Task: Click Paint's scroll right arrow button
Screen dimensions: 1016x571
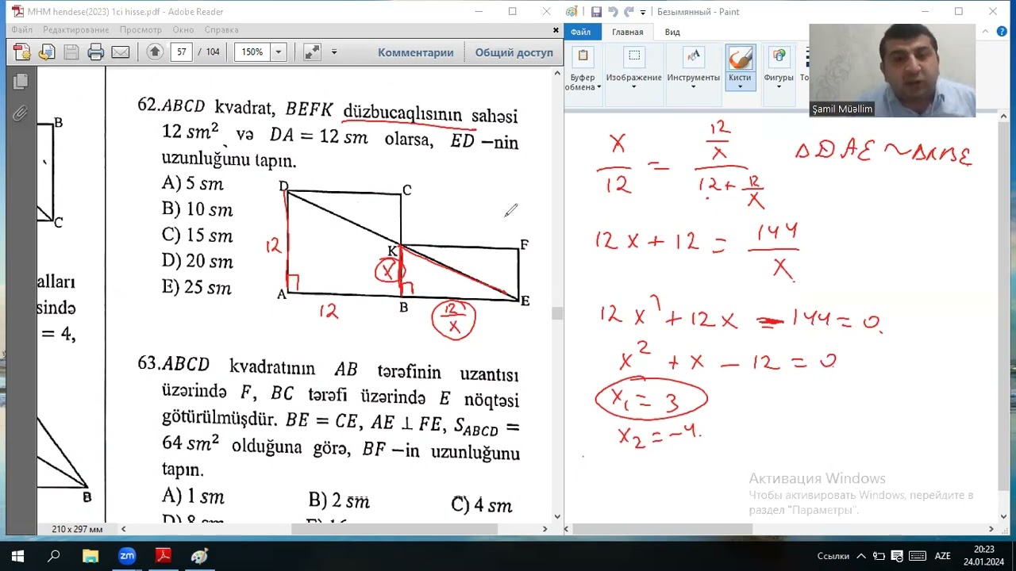Action: tap(991, 529)
